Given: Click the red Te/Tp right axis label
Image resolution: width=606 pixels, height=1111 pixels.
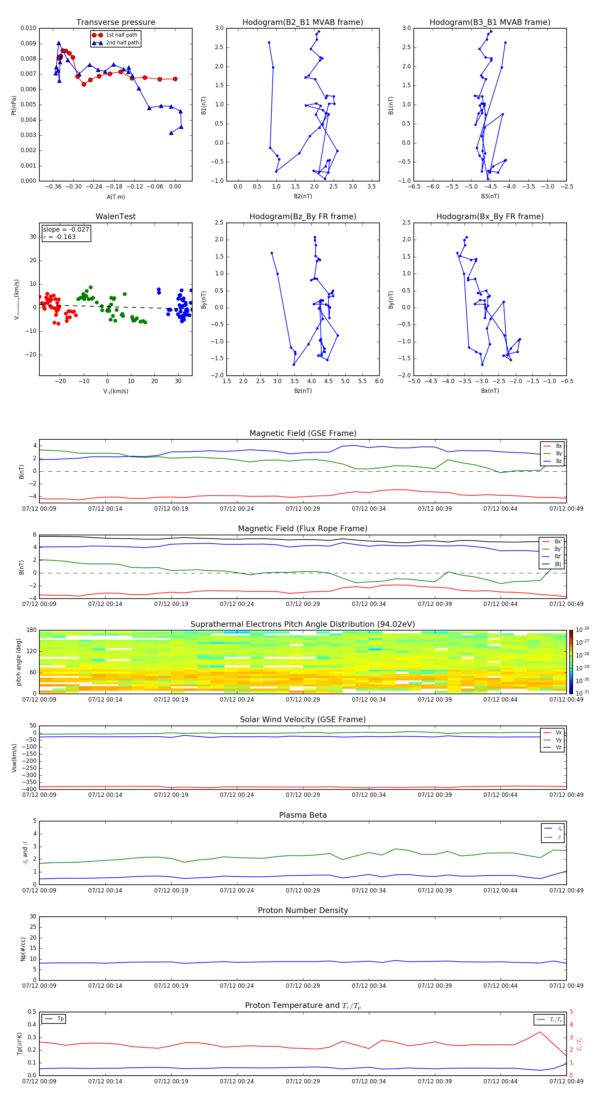Looking at the screenshot, I should click(x=579, y=1044).
